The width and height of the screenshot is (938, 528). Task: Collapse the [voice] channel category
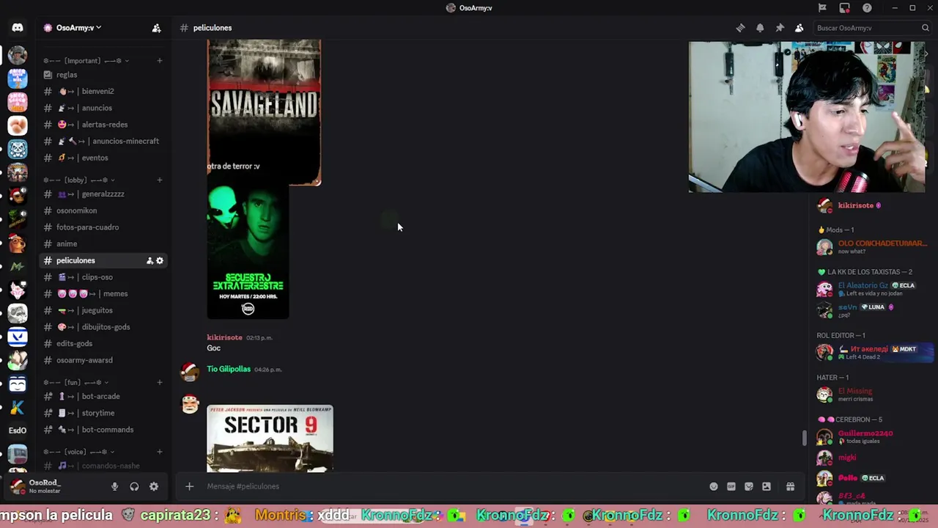click(79, 452)
